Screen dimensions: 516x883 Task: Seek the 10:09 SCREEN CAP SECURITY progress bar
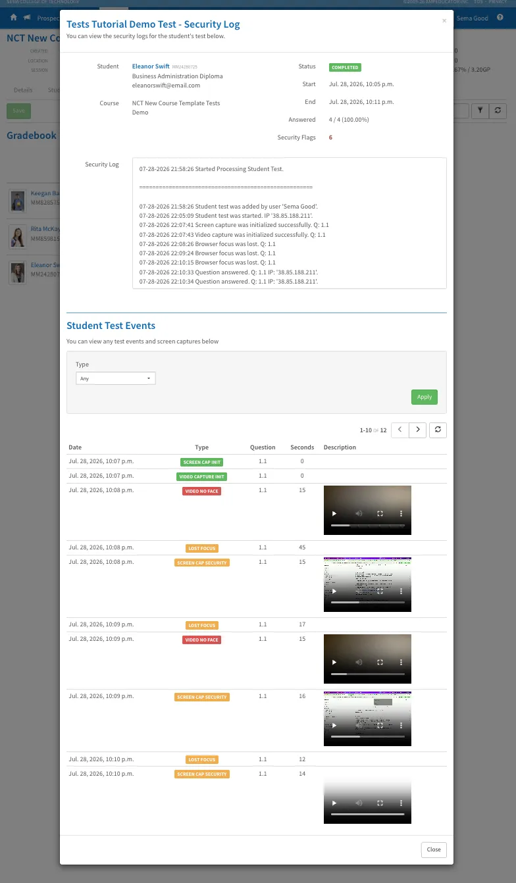pos(367,737)
